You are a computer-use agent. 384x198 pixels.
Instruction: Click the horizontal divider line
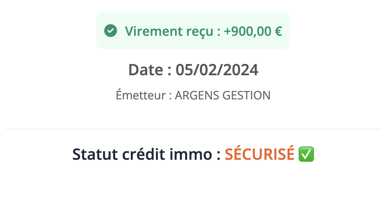click(x=193, y=129)
